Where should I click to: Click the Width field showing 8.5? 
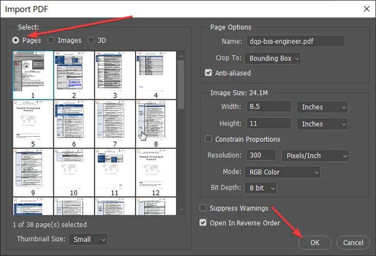(x=269, y=106)
